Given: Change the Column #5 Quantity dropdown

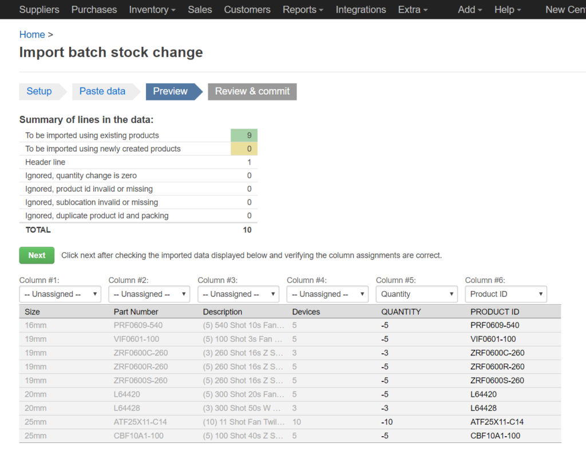Looking at the screenshot, I should 417,294.
